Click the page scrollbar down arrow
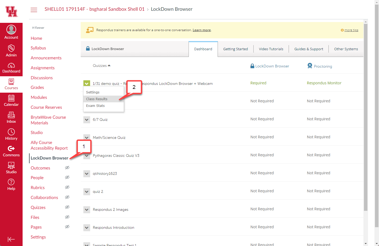379x246 pixels. tap(377, 244)
